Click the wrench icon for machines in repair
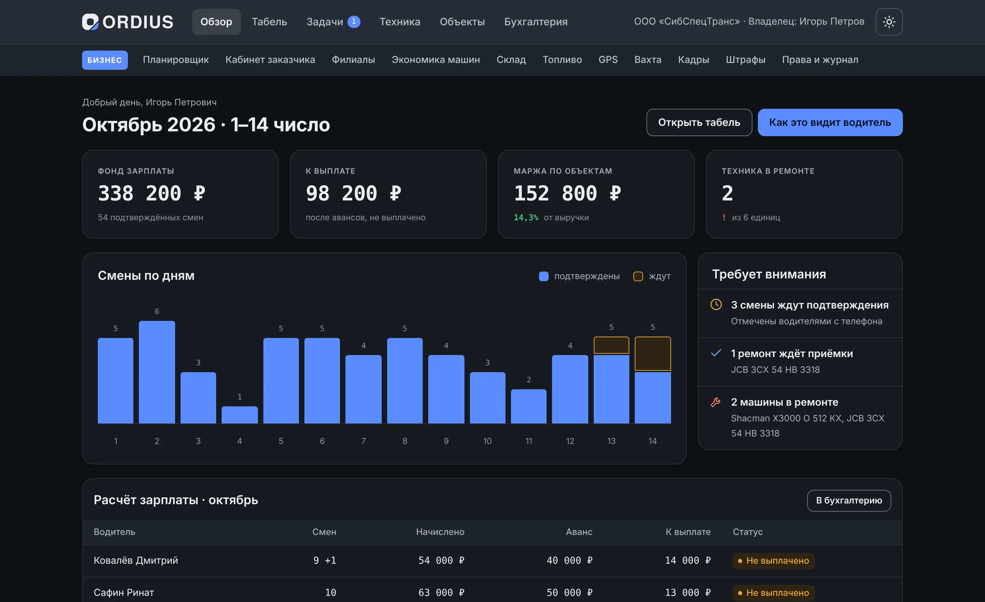The height and width of the screenshot is (602, 985). point(715,402)
